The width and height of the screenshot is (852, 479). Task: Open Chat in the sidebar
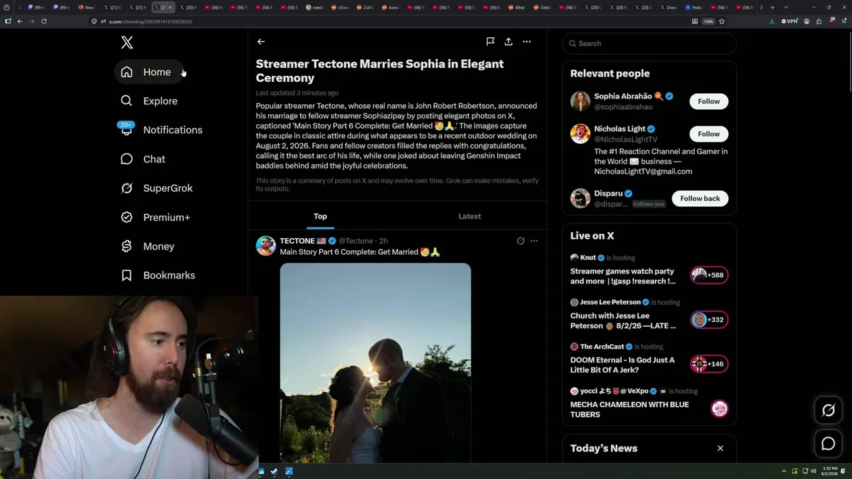point(142,159)
